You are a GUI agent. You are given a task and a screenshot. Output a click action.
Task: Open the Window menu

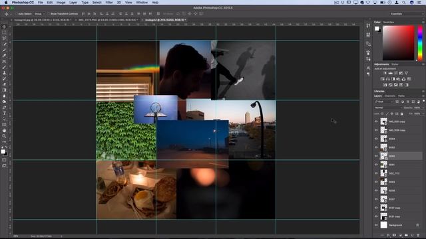click(x=142, y=3)
